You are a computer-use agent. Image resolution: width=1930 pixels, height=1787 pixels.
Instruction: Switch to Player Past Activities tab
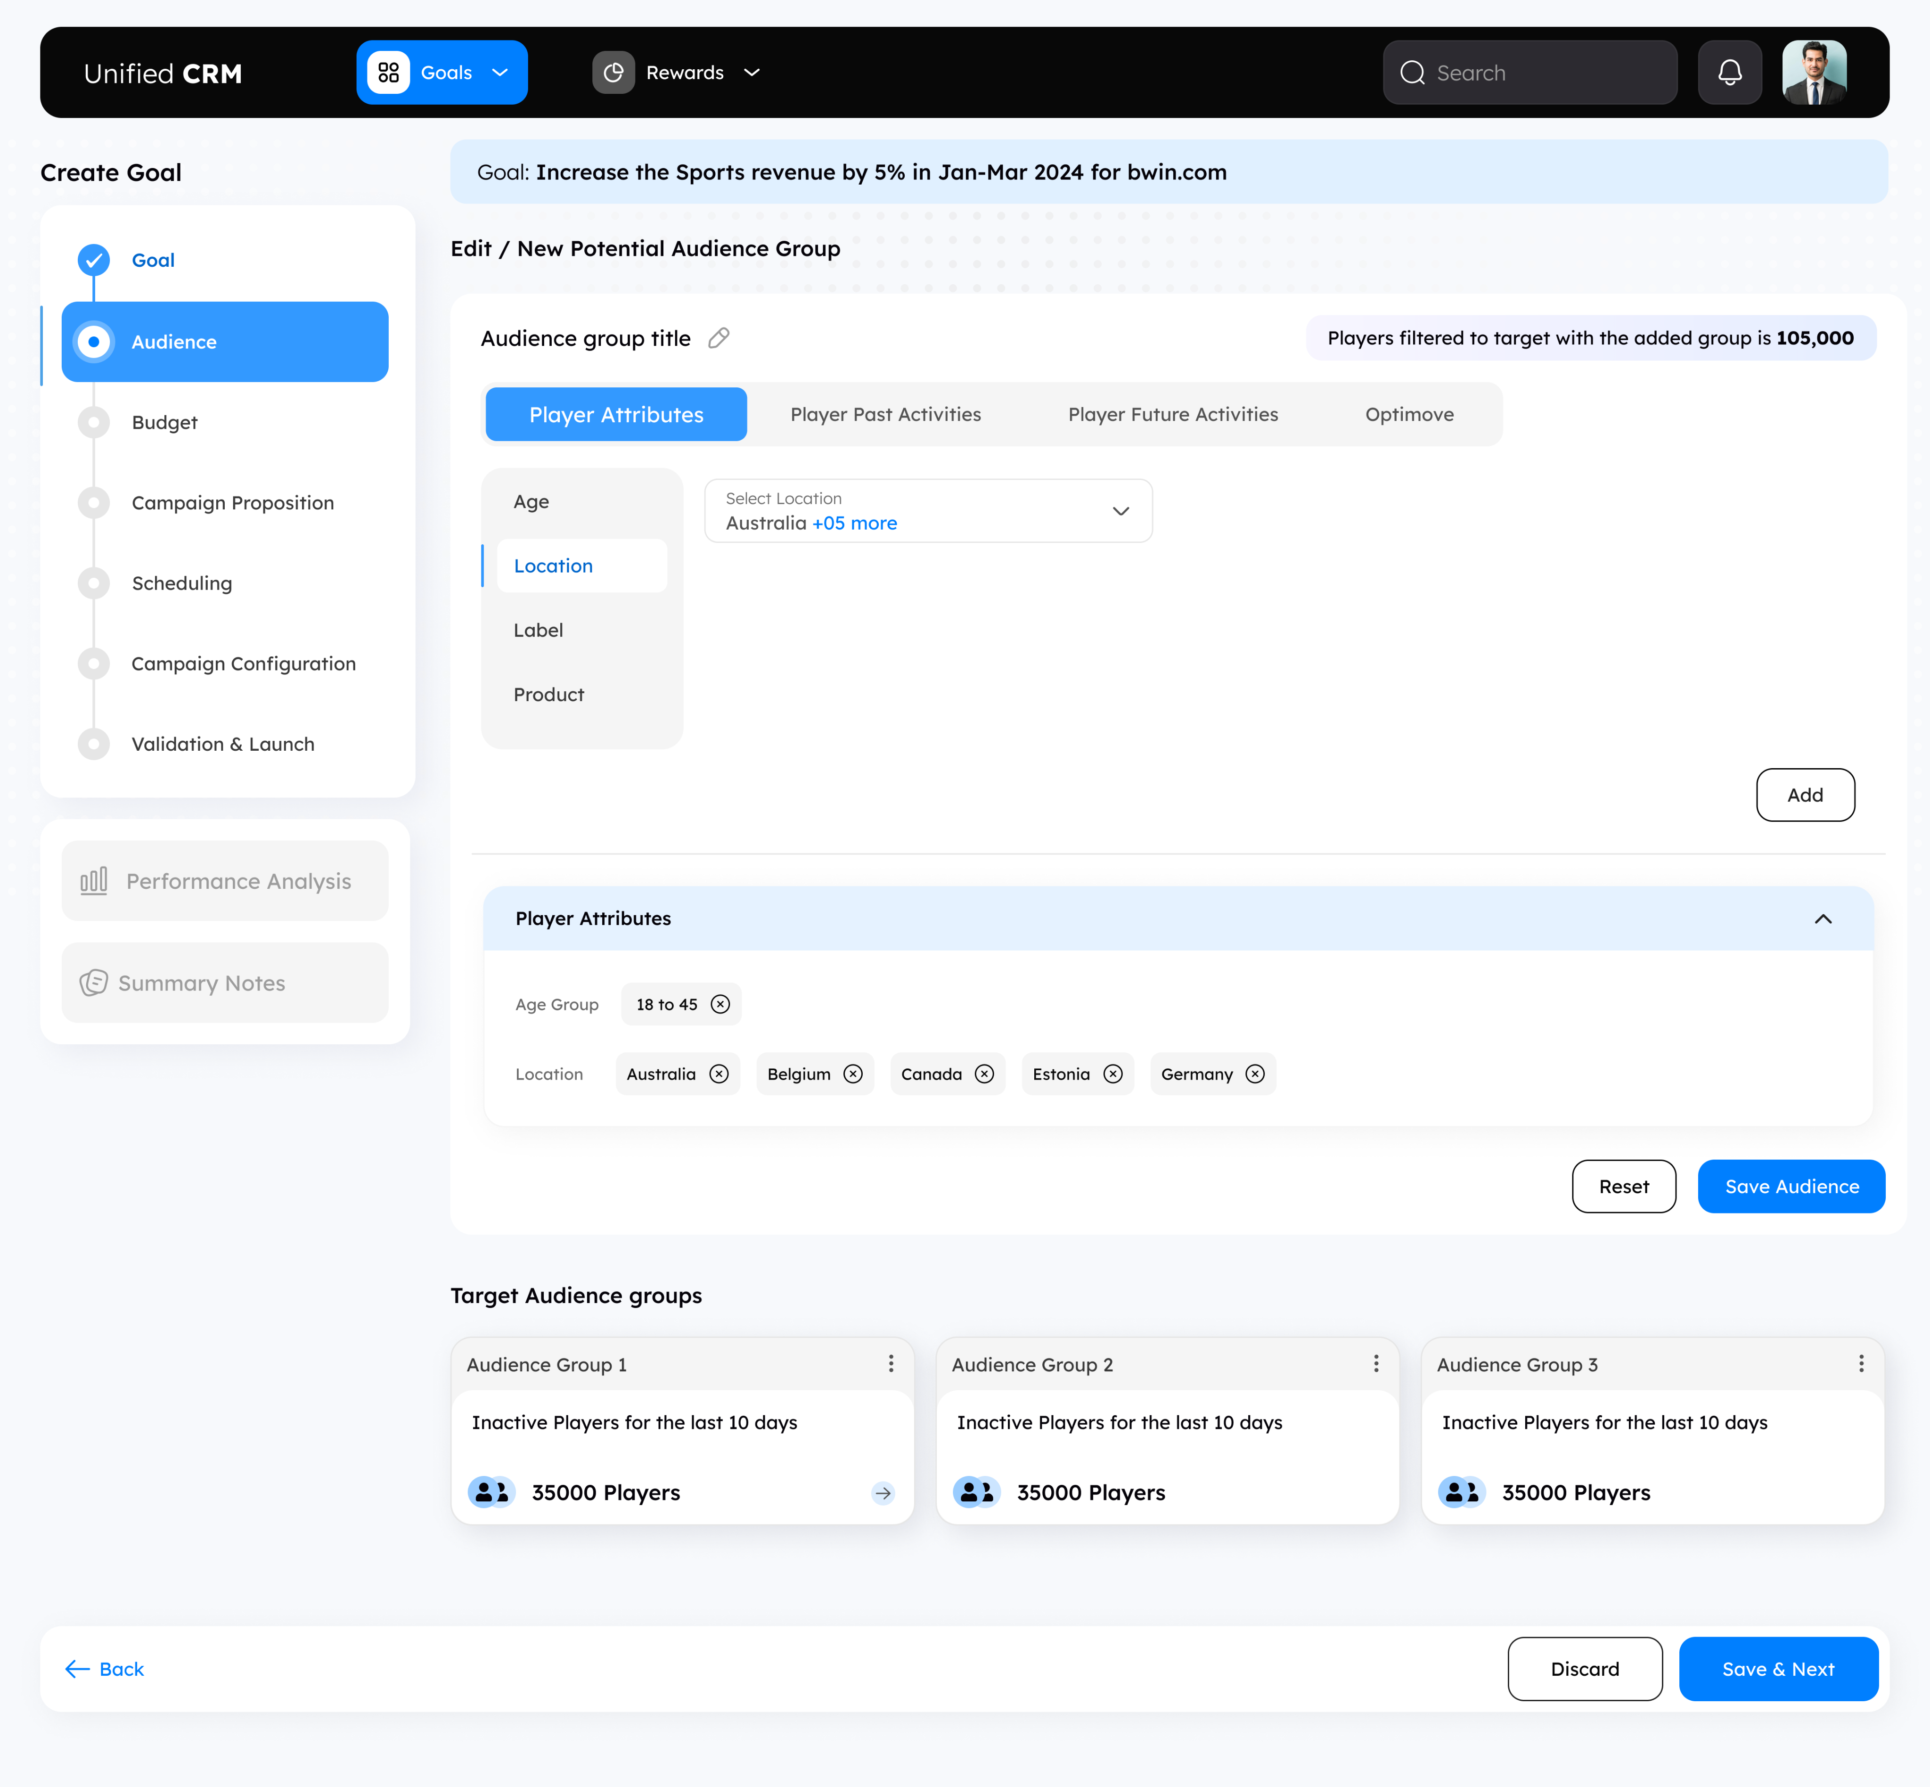pyautogui.click(x=885, y=415)
